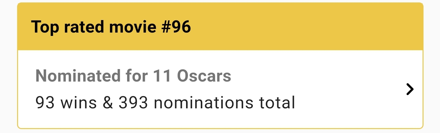The image size is (440, 133).
Task: Click the "Top rated movie #96" header
Action: pyautogui.click(x=111, y=27)
